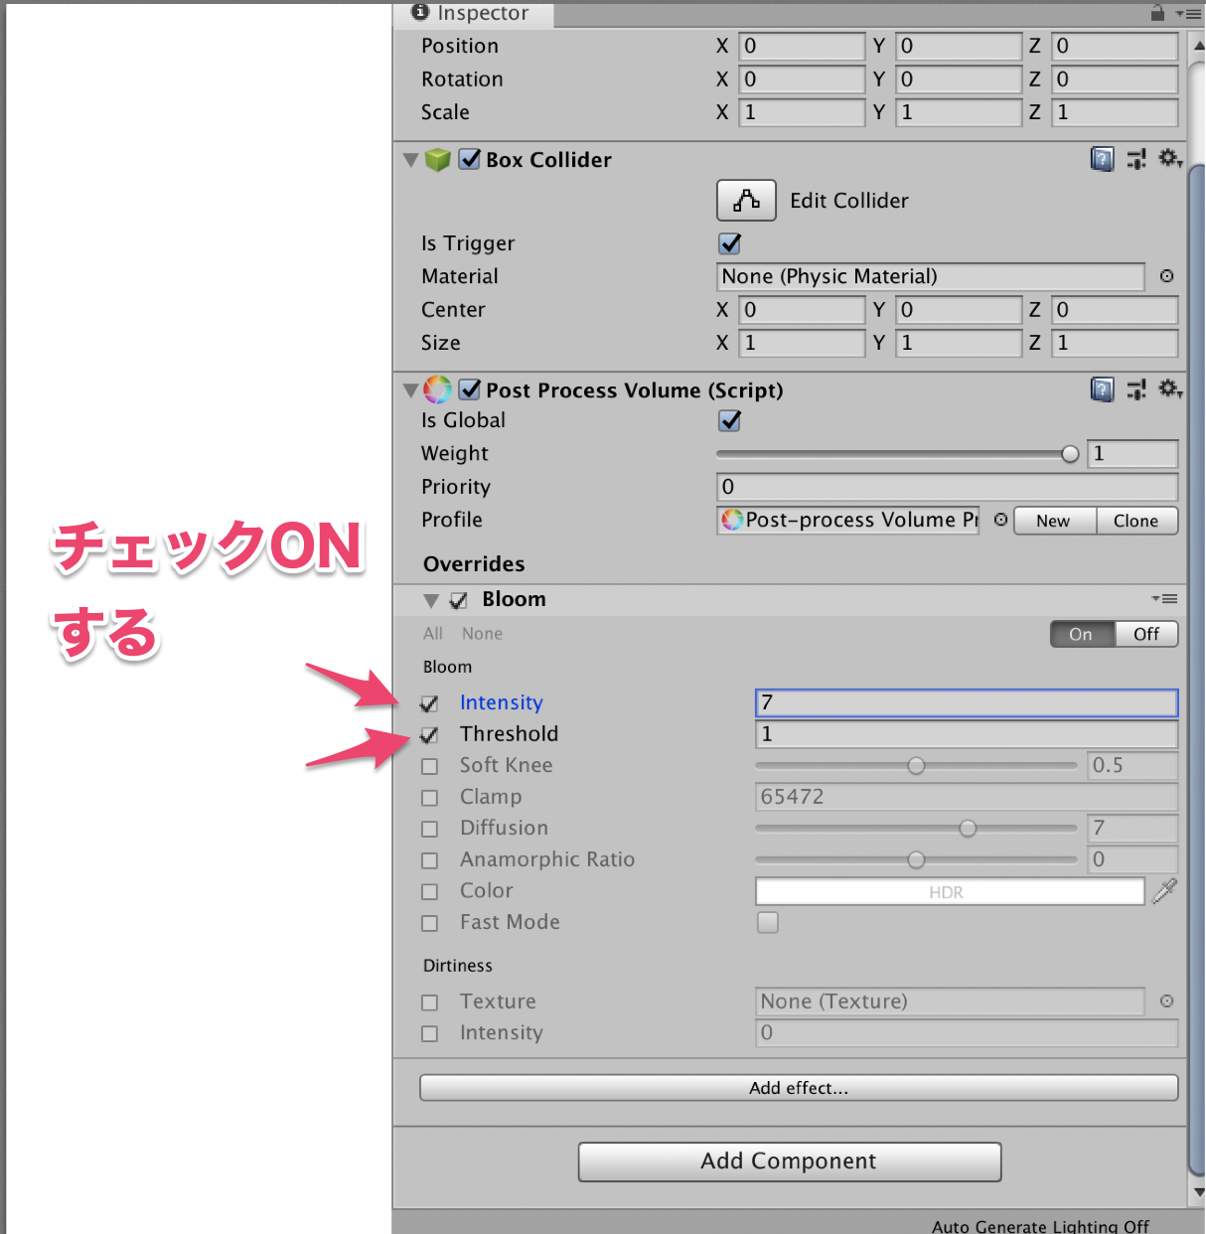Click the Scale Y field
Viewport: 1206px width, 1234px height.
point(959,112)
